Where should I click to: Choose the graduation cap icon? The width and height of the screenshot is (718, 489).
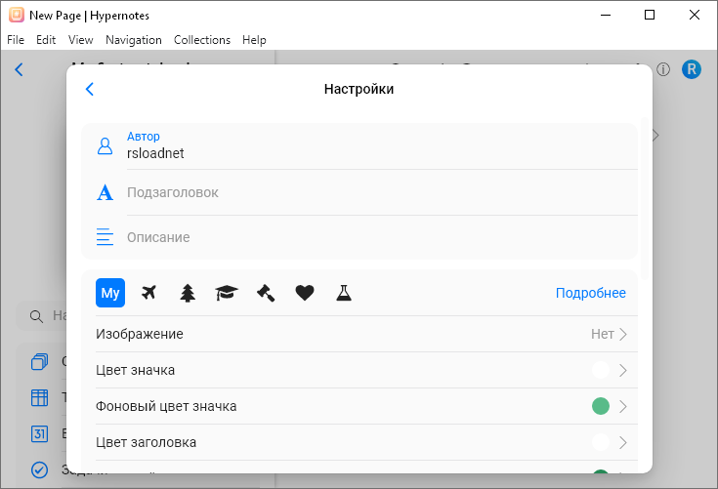[227, 293]
